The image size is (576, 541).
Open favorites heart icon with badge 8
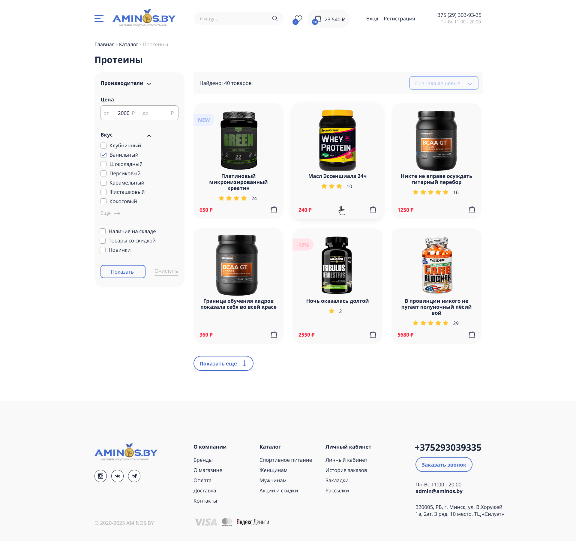[297, 20]
